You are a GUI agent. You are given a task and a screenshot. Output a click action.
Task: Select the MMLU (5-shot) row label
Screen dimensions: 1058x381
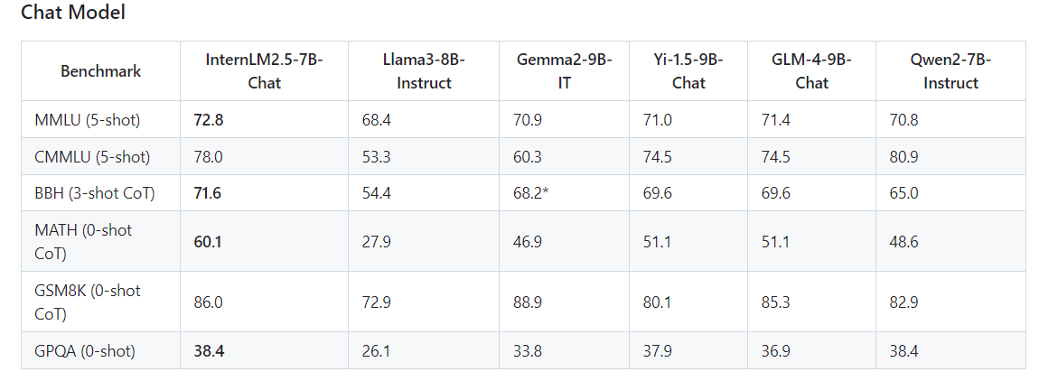click(x=86, y=119)
